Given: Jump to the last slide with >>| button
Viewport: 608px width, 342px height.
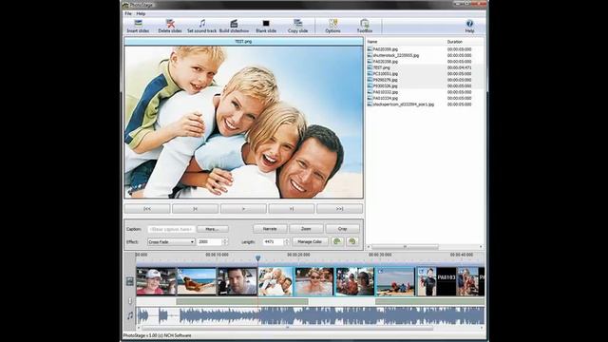Looking at the screenshot, I should pyautogui.click(x=340, y=209).
